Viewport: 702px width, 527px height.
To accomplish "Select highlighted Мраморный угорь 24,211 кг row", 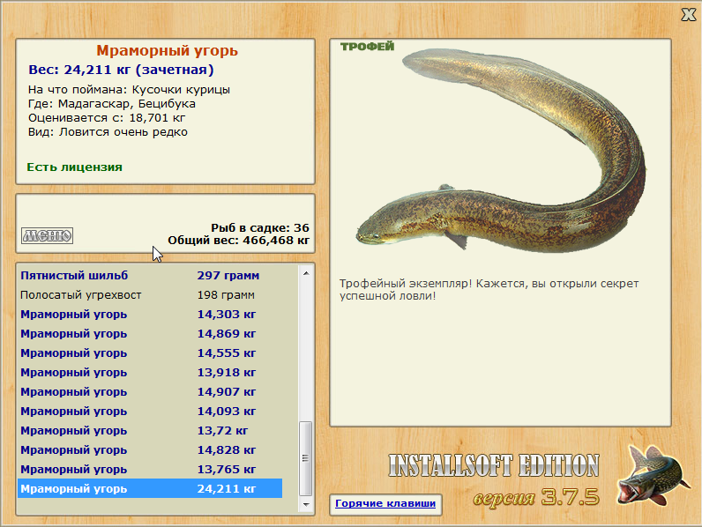I will pyautogui.click(x=150, y=488).
